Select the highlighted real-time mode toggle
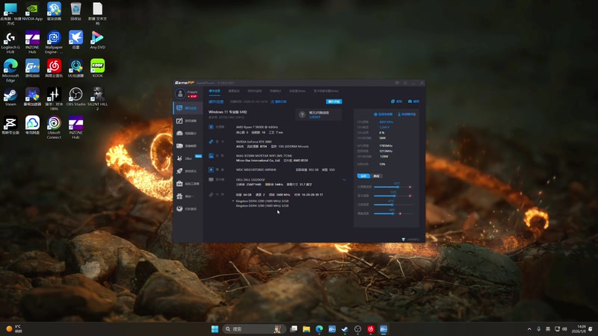The width and height of the screenshot is (598, 336). click(363, 176)
